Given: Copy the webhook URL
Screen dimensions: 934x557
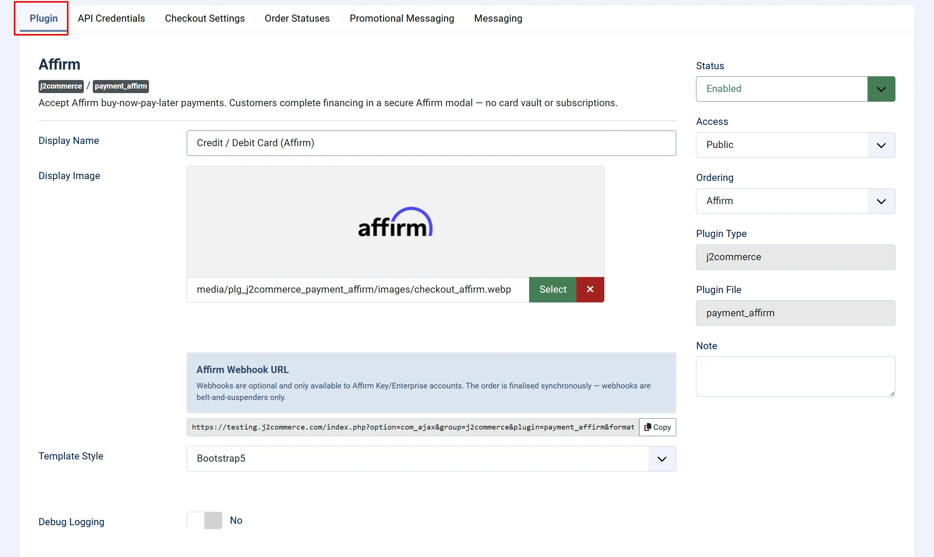Looking at the screenshot, I should click(657, 427).
